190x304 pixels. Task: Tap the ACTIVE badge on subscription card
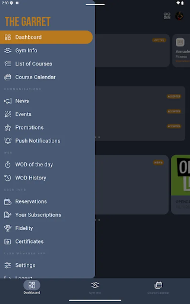coord(159,40)
